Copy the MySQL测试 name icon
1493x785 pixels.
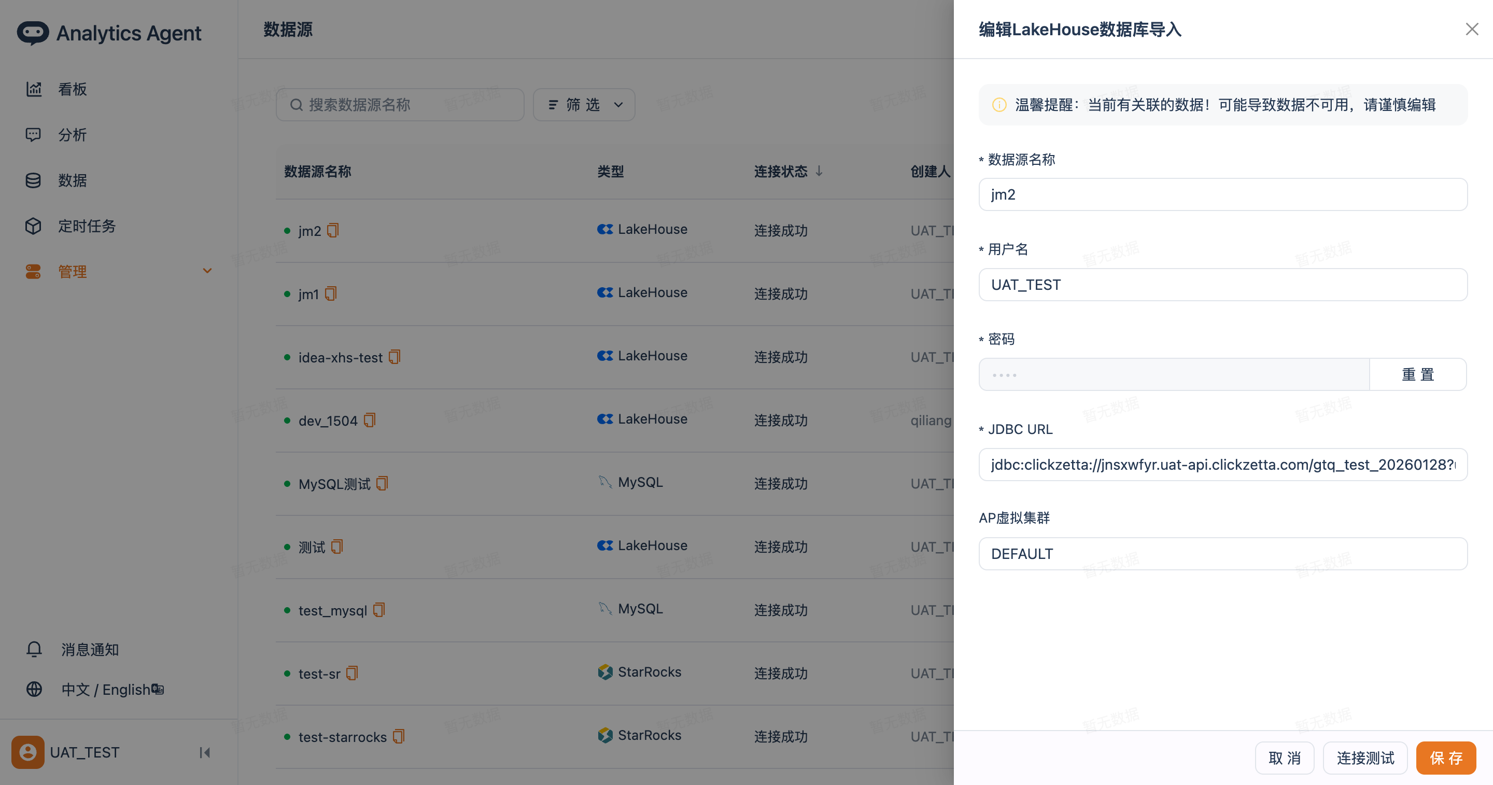click(382, 483)
